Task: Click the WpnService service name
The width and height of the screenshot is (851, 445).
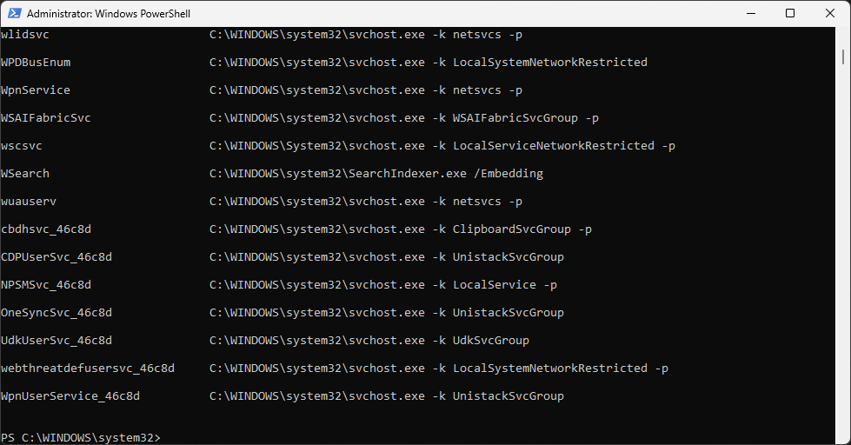Action: point(36,90)
